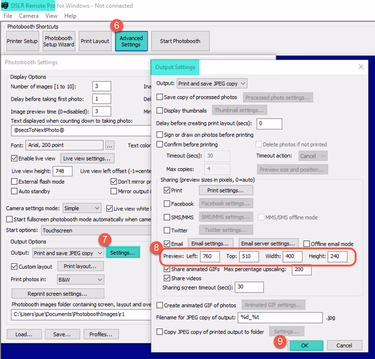The width and height of the screenshot is (375, 359).
Task: Open Email server settings
Action: click(268, 243)
